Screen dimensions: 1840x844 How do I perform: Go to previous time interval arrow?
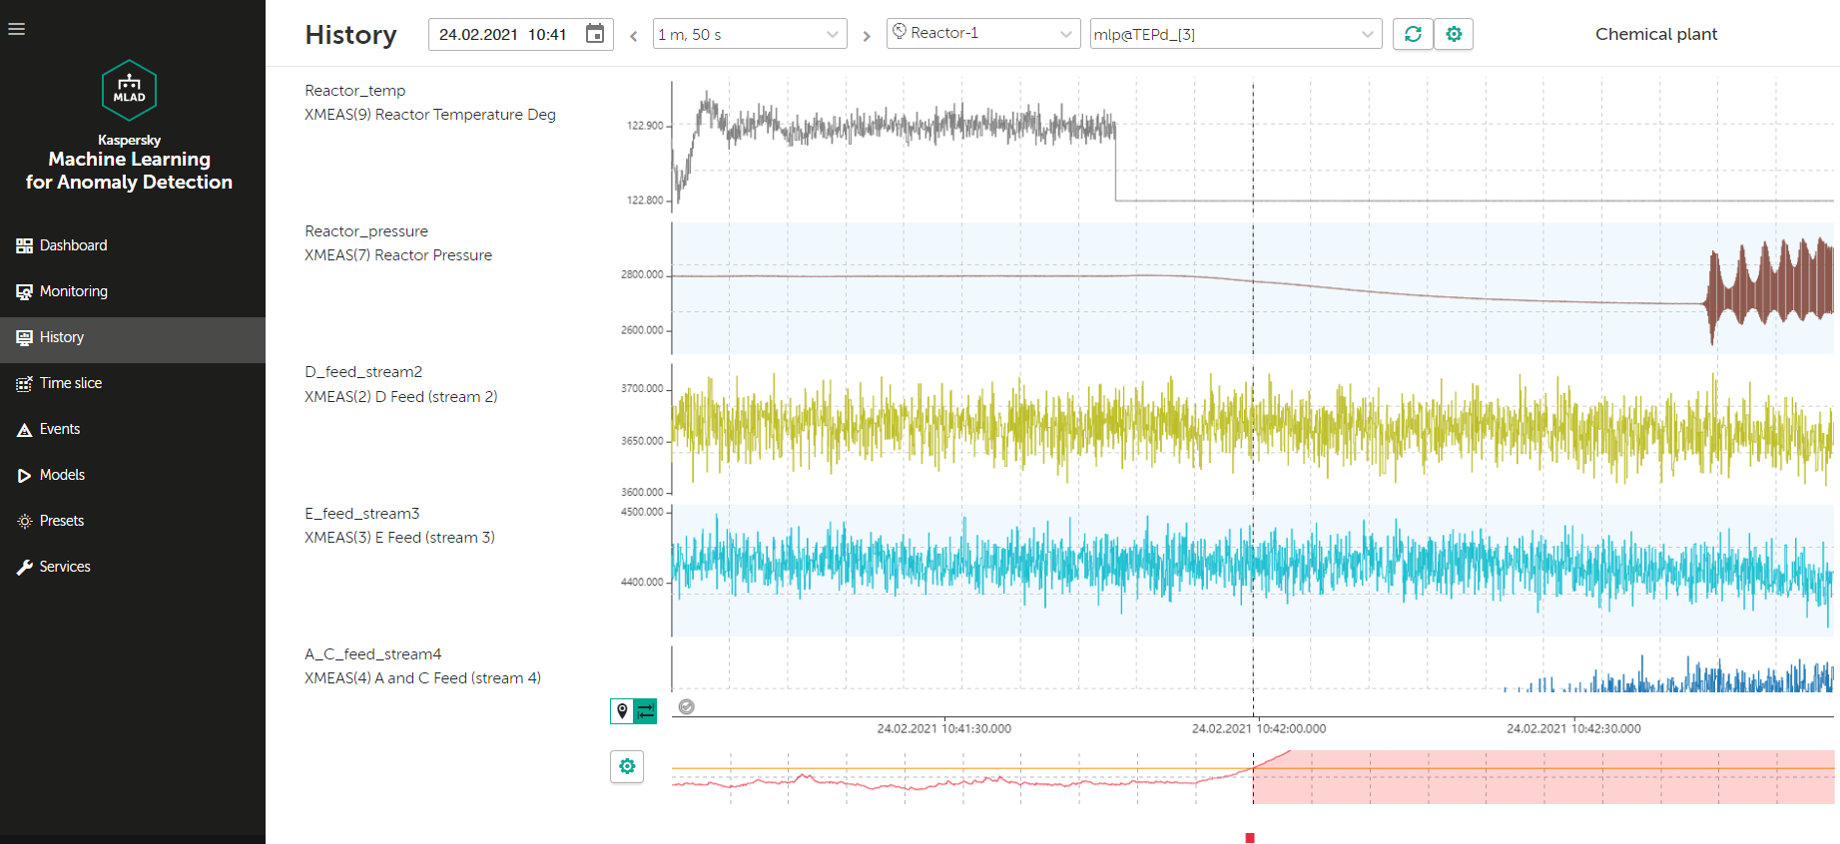point(634,36)
